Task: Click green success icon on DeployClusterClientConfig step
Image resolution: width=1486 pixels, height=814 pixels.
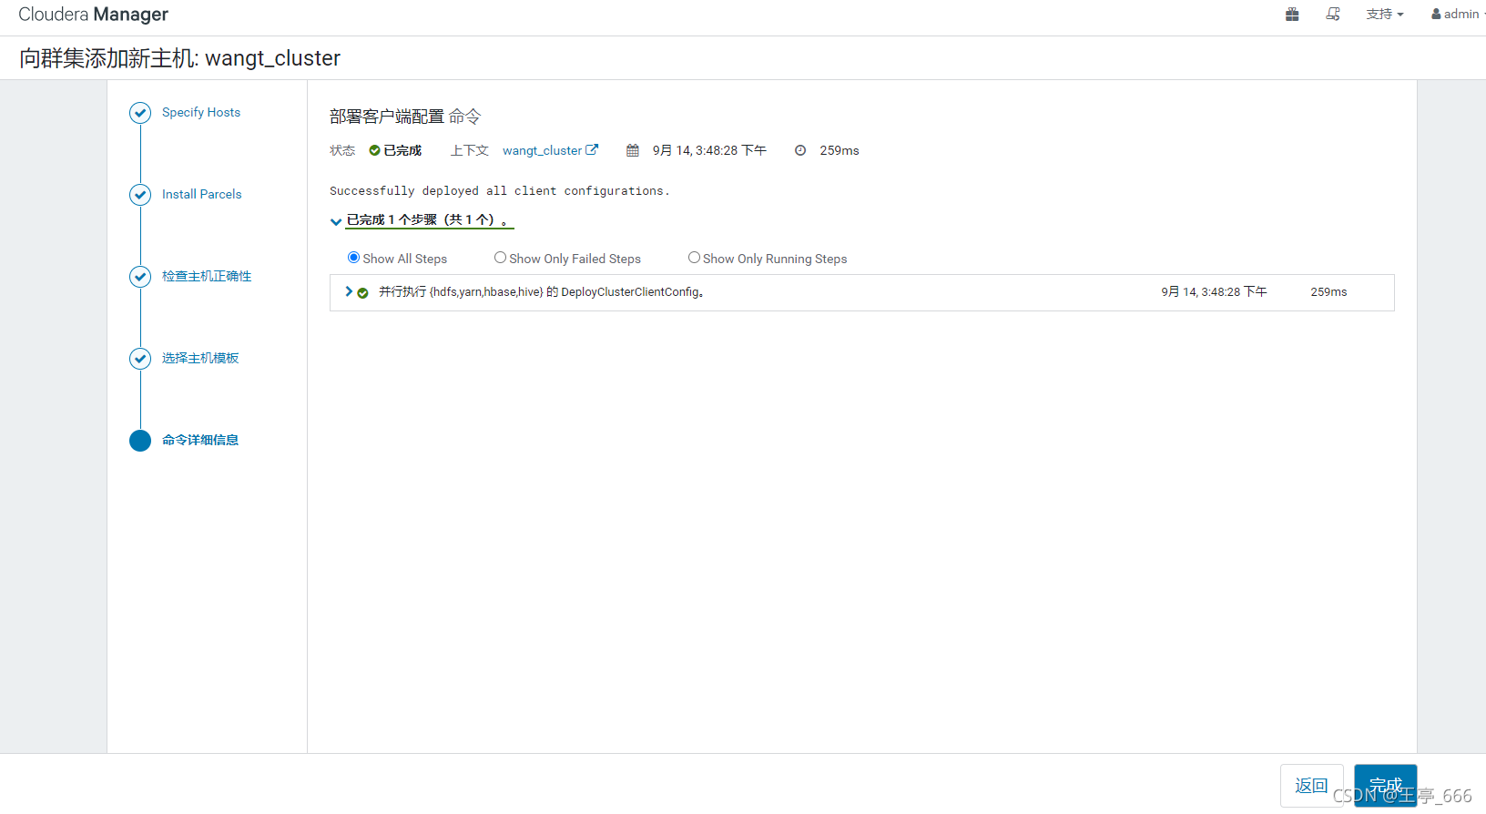Action: [x=362, y=293]
